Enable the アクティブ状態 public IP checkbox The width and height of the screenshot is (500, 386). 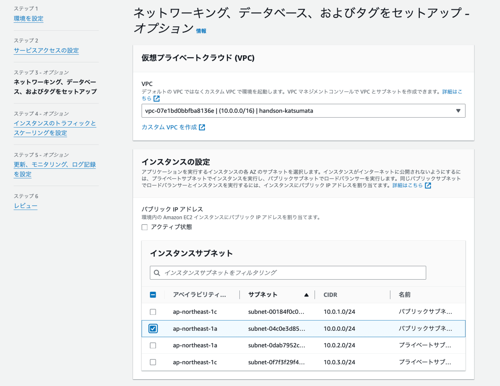[144, 227]
